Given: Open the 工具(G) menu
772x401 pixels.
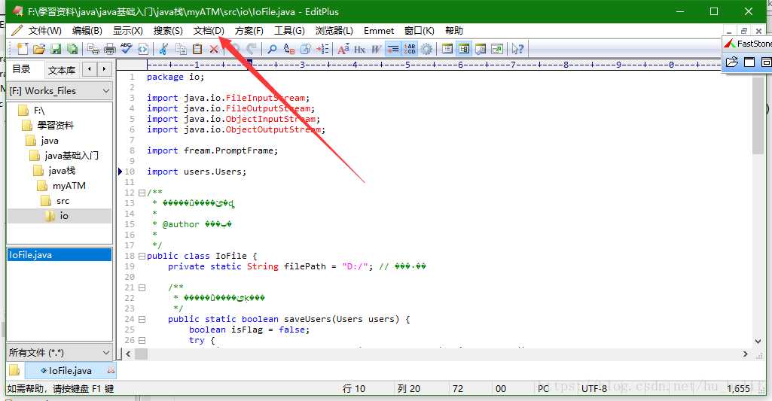Looking at the screenshot, I should coord(289,31).
